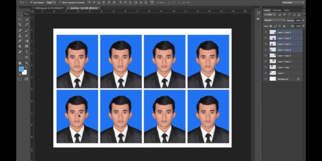
Task: Select the Move tool
Action: pyautogui.click(x=27, y=14)
